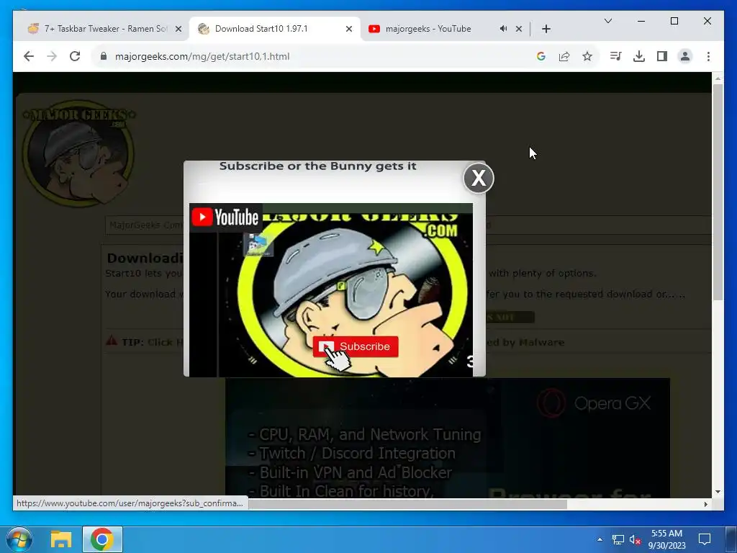Open the Chrome three-dot menu
The image size is (737, 553).
[x=708, y=56]
